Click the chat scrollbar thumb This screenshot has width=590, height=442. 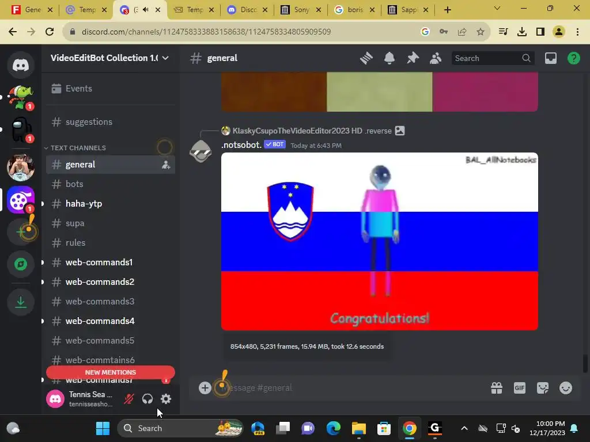585,364
